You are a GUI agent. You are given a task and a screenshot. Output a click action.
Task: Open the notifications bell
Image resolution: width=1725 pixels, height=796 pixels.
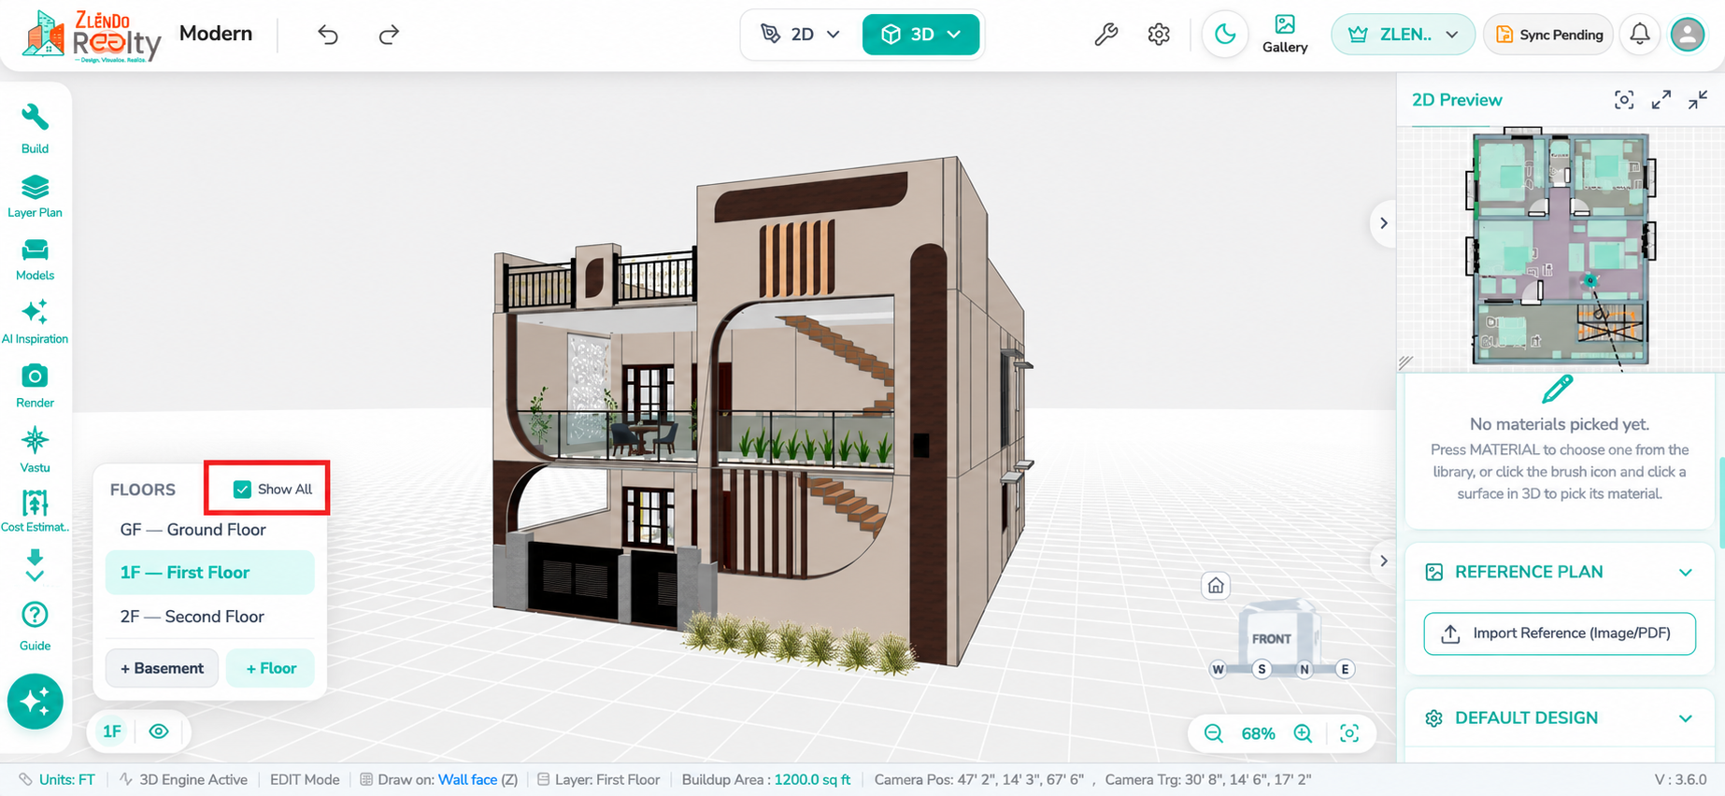click(1640, 35)
